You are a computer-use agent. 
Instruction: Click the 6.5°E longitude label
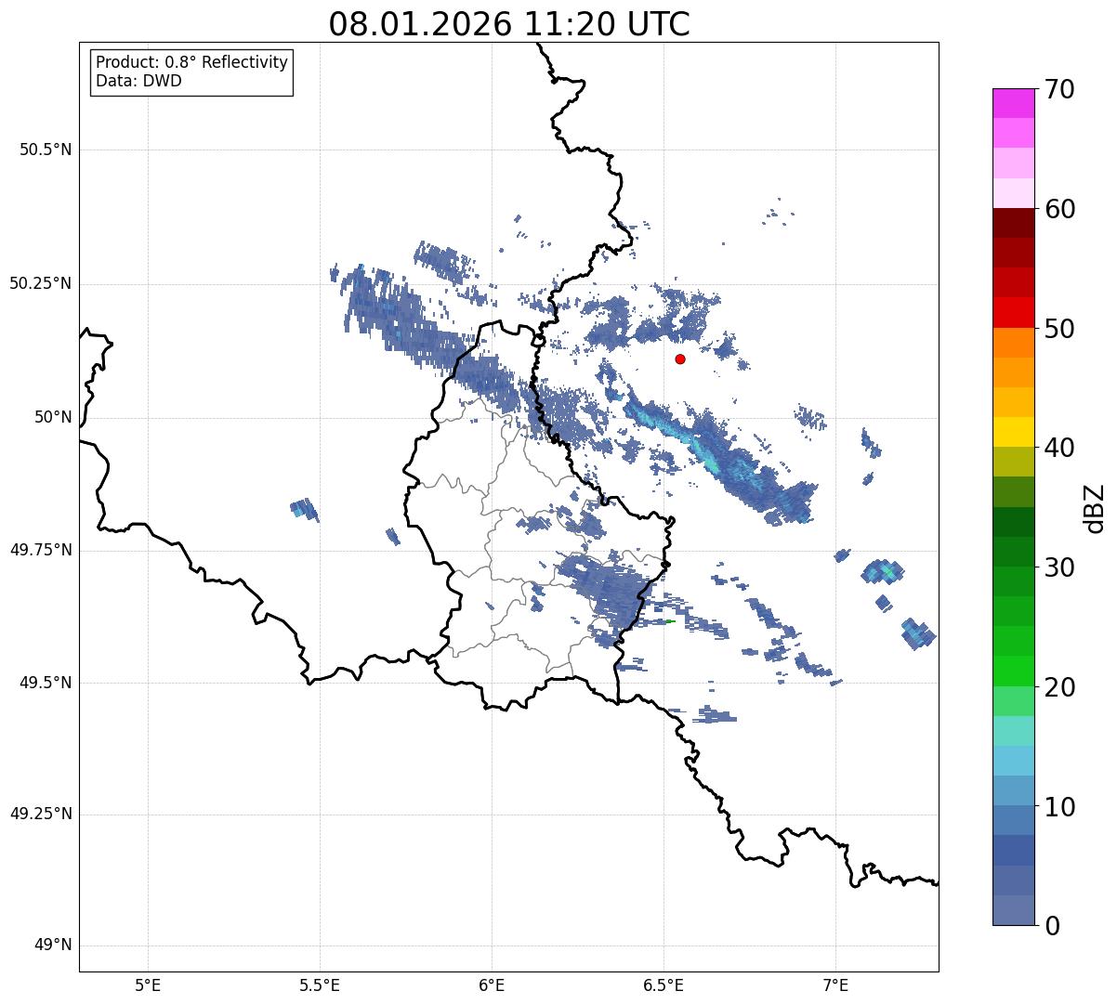click(664, 985)
